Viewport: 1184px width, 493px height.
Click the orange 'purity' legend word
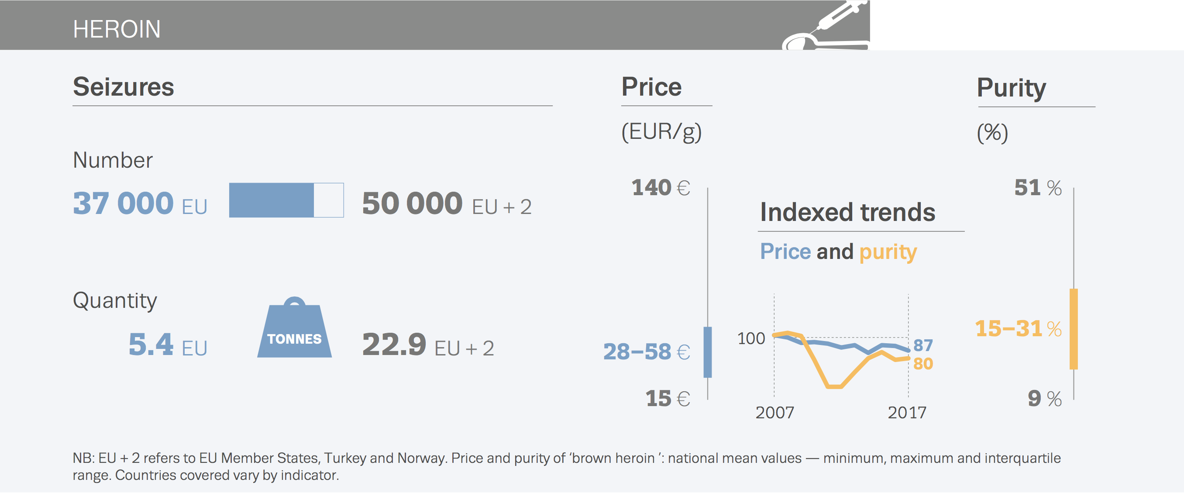click(x=888, y=252)
